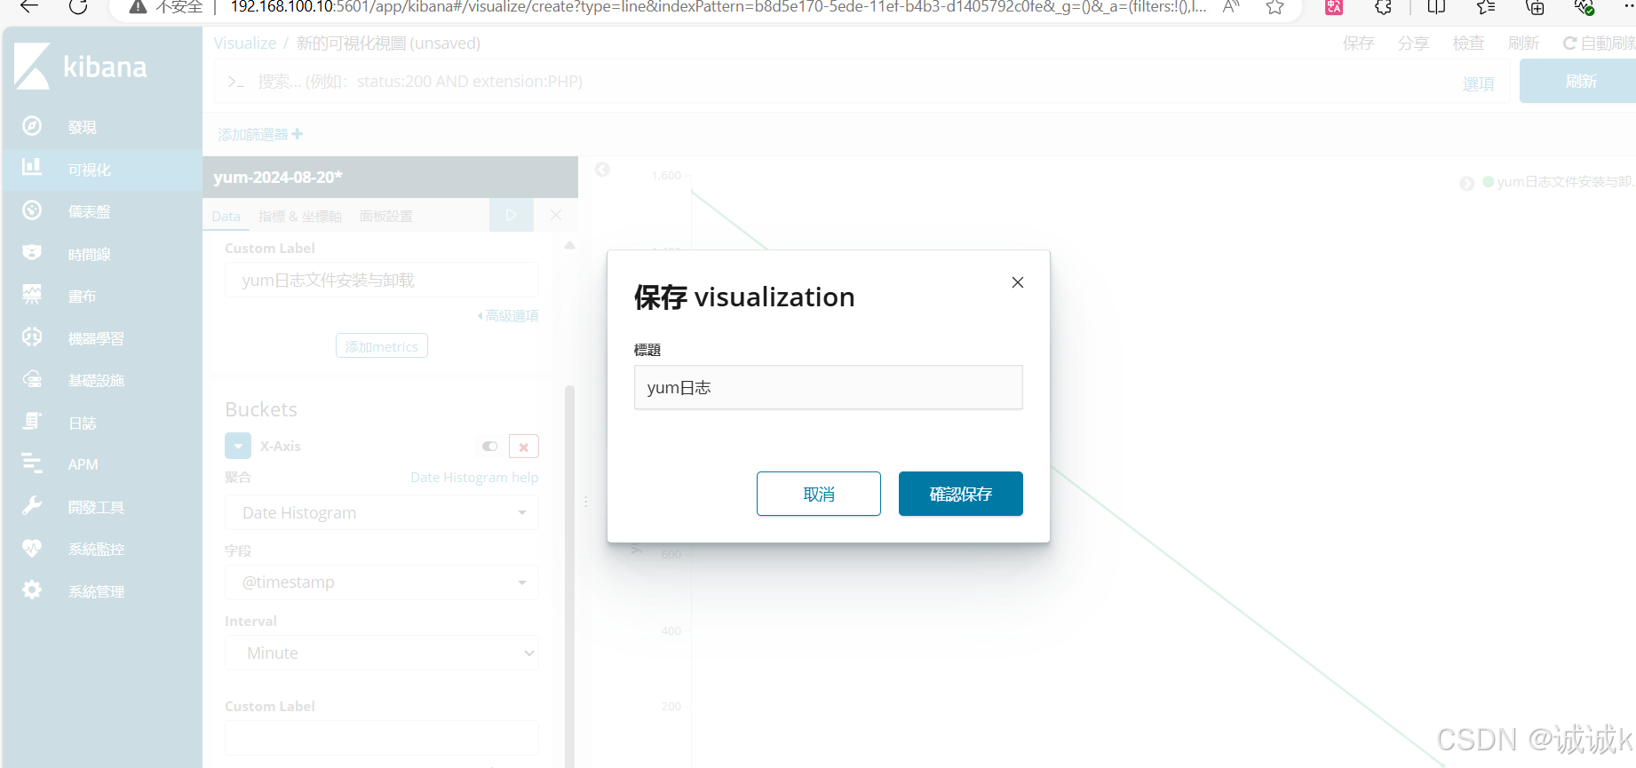Screen dimensions: 1636x768
Task: Switch to the 面板設置 tab
Action: pos(386,217)
